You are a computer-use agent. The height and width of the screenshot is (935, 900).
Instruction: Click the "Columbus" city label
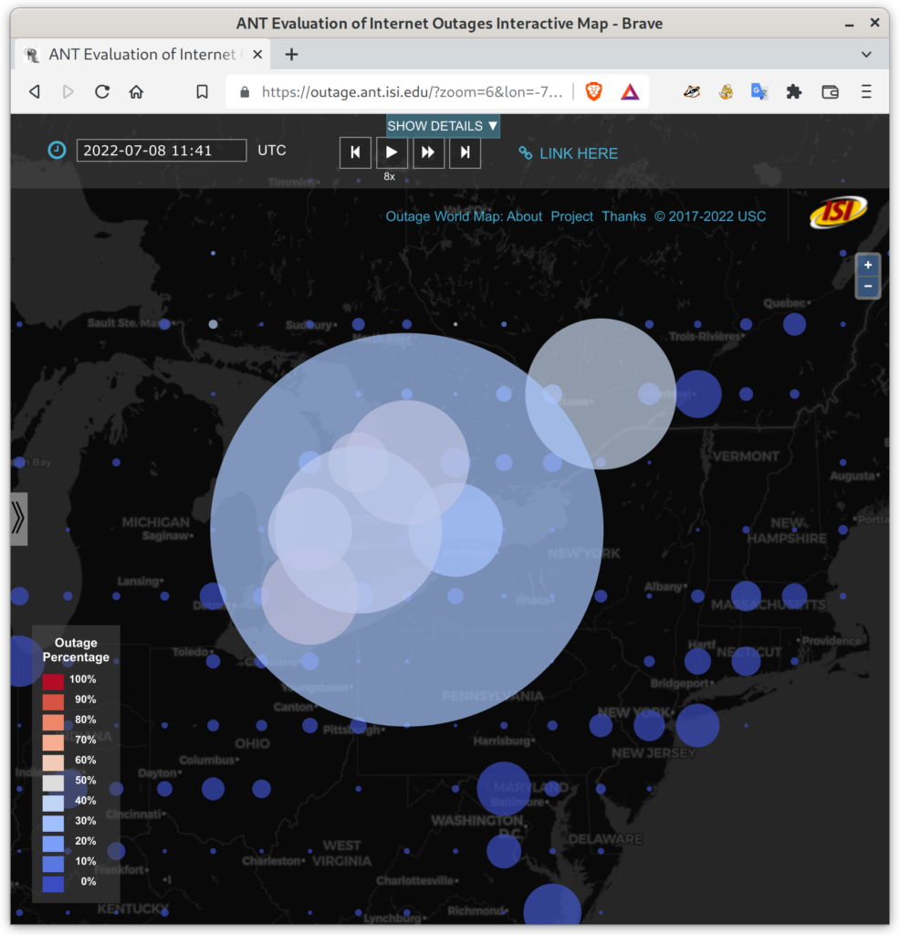pyautogui.click(x=207, y=761)
